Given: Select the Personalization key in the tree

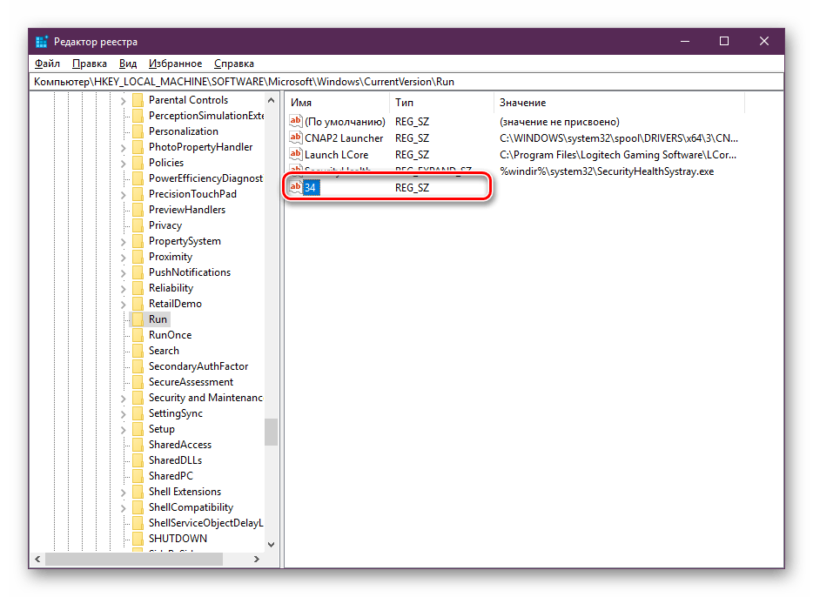Looking at the screenshot, I should pos(183,131).
